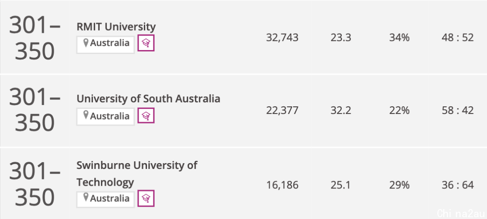Click RMIT's 301–350 rank value
487x219 pixels.
[34, 38]
